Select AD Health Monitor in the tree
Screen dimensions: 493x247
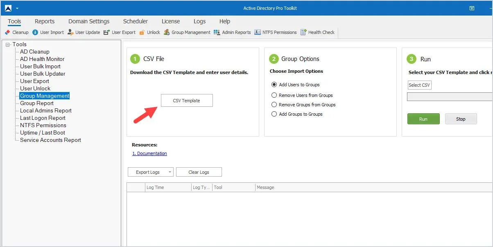[42, 59]
